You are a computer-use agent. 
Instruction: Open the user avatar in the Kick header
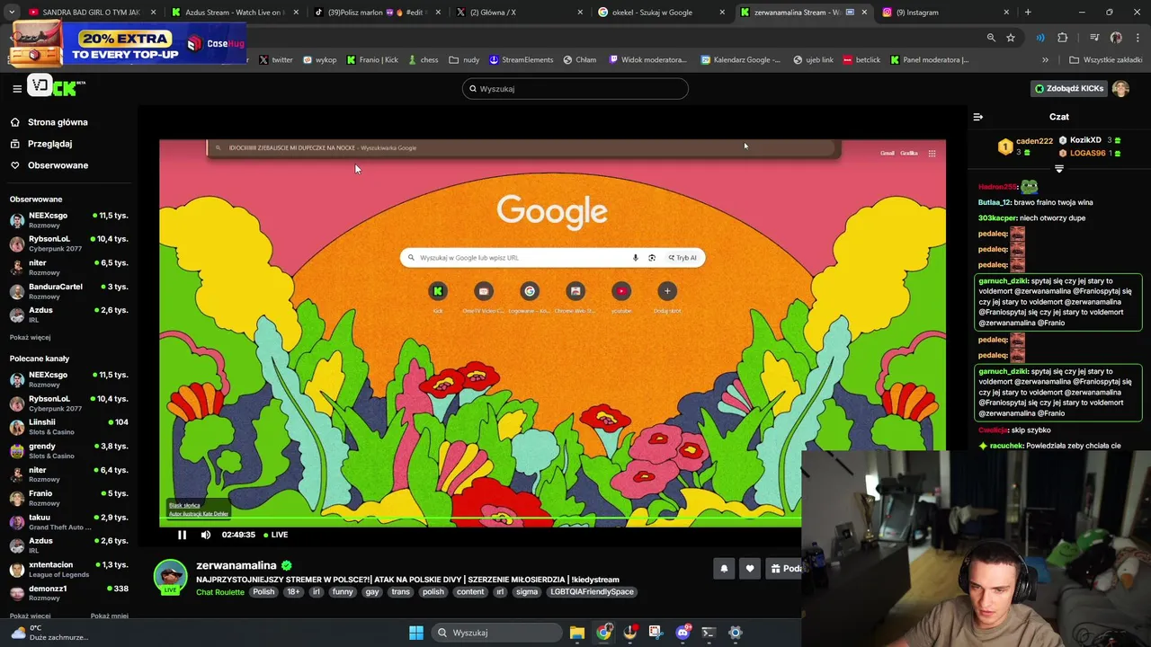pos(1120,88)
